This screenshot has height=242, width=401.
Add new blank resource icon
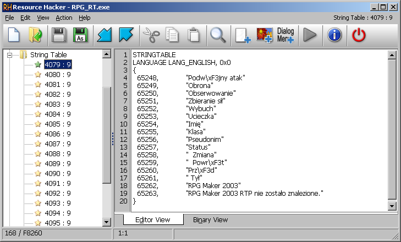click(243, 35)
